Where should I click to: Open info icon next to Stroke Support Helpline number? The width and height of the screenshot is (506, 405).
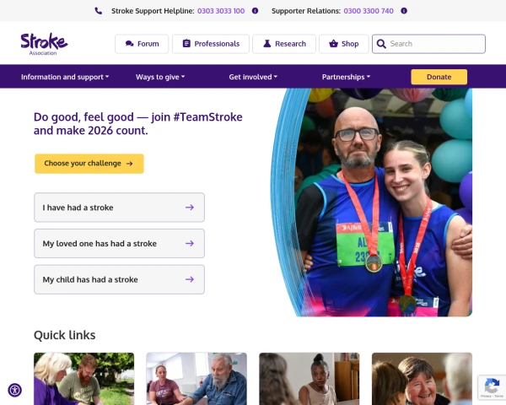click(x=255, y=11)
